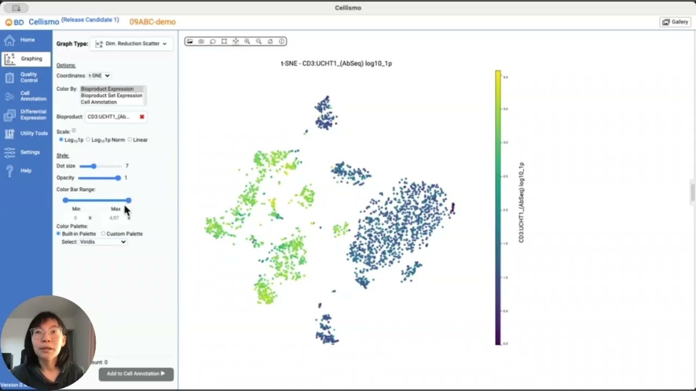Select Log10 1p Norm scale radio
This screenshot has height=391, width=696.
click(x=88, y=140)
